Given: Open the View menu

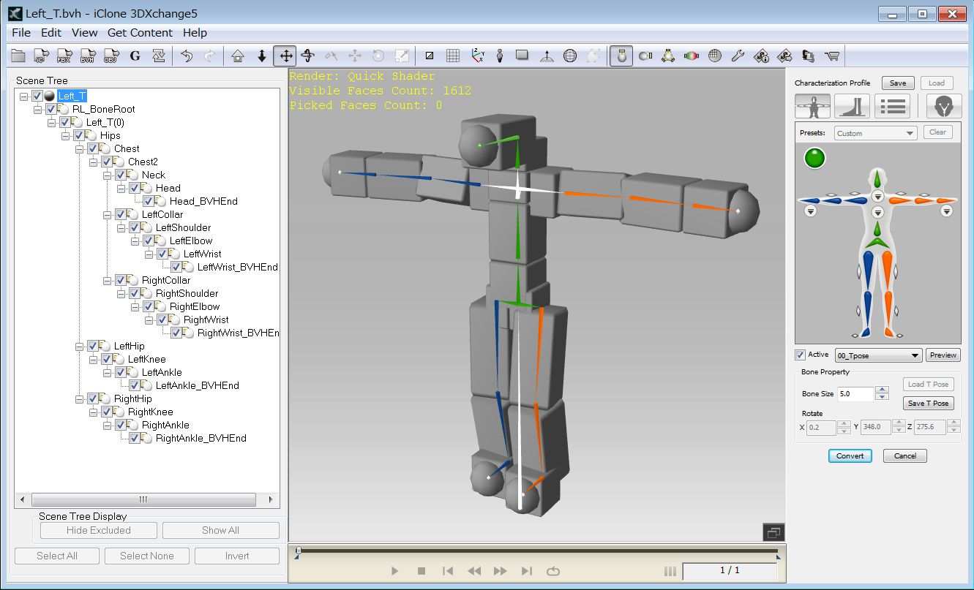Looking at the screenshot, I should point(84,33).
